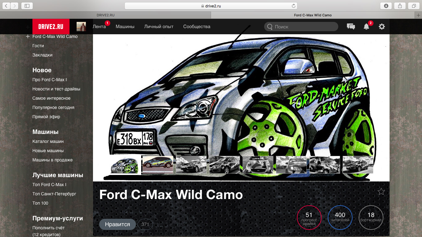Viewport: 422px width, 237px height.
Task: Switch to the DRIVE2.RU browser tab
Action: tap(105, 15)
